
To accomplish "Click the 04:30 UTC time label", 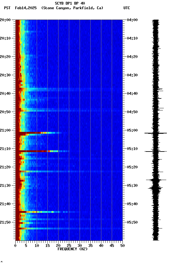I will (132, 75).
